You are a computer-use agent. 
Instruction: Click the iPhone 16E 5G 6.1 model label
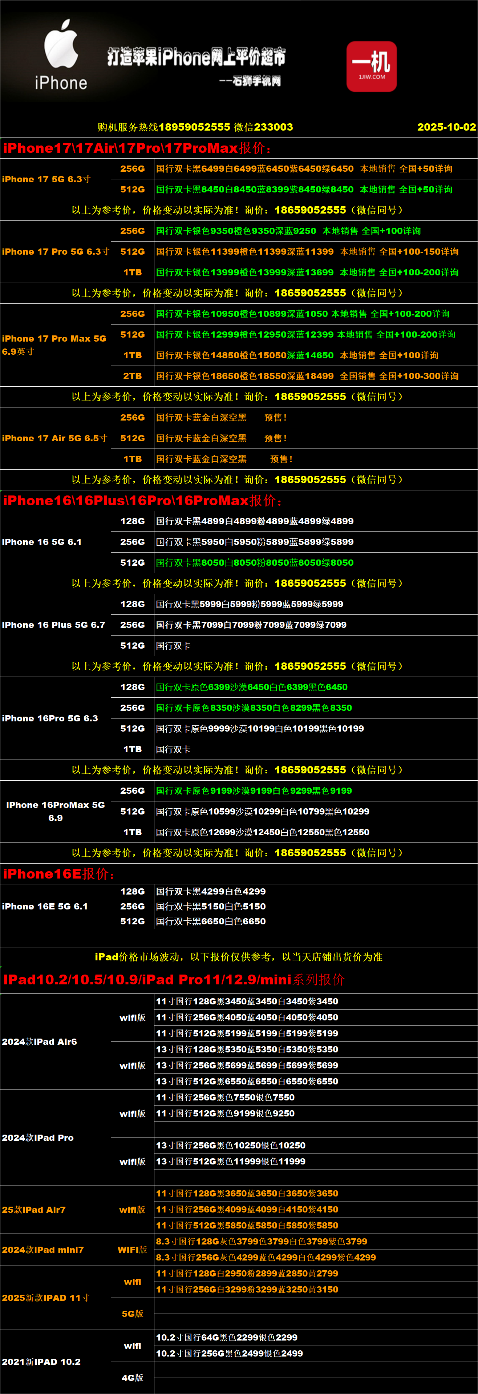45,907
